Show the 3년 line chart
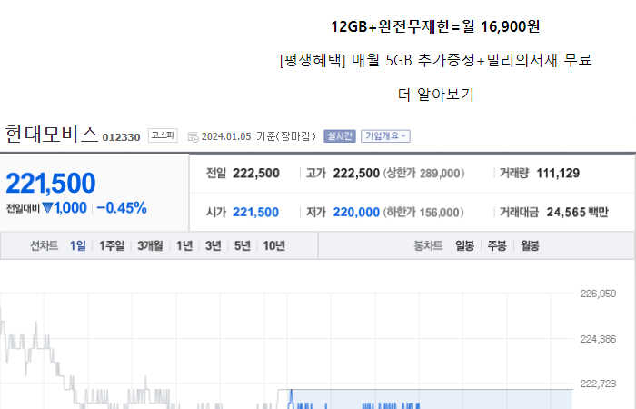636x409 pixels. 214,245
